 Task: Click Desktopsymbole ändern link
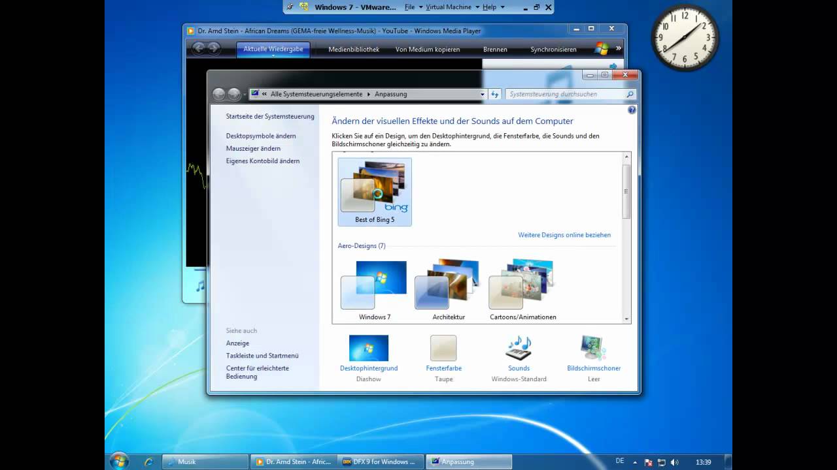click(261, 136)
